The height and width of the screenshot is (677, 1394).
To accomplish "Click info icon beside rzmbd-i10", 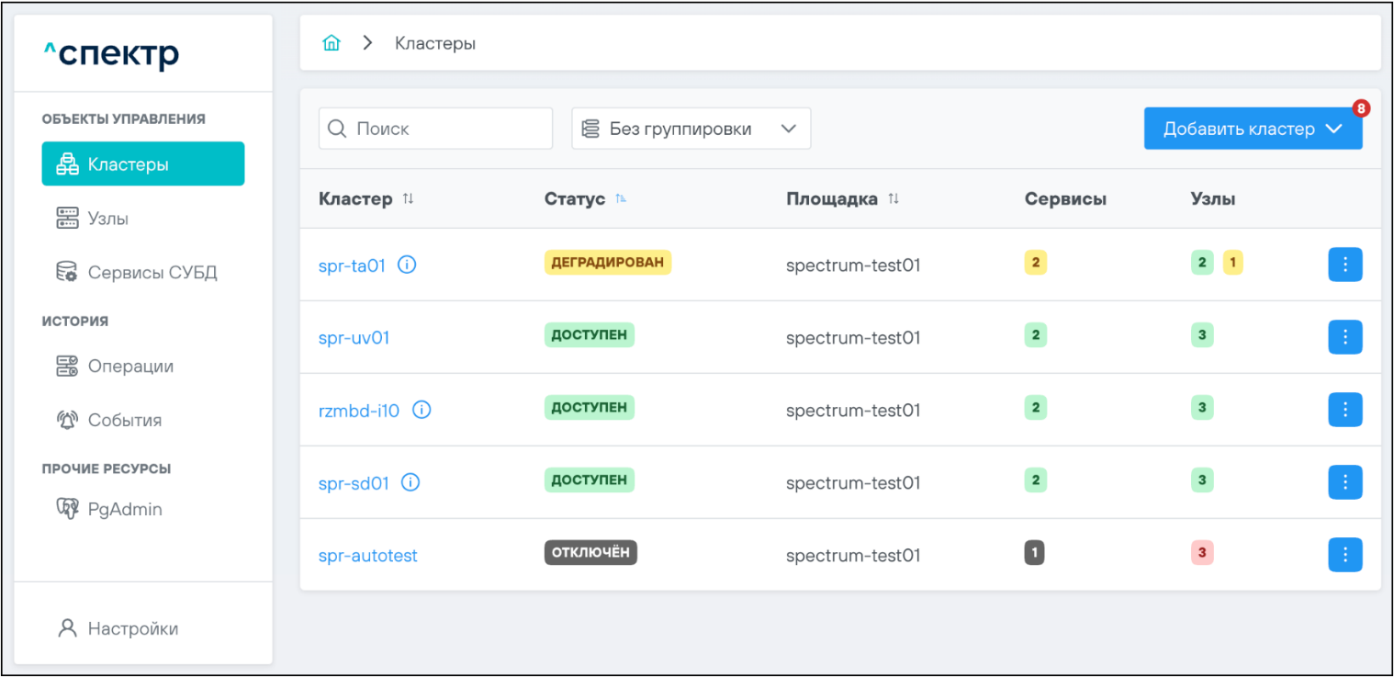I will [x=422, y=410].
